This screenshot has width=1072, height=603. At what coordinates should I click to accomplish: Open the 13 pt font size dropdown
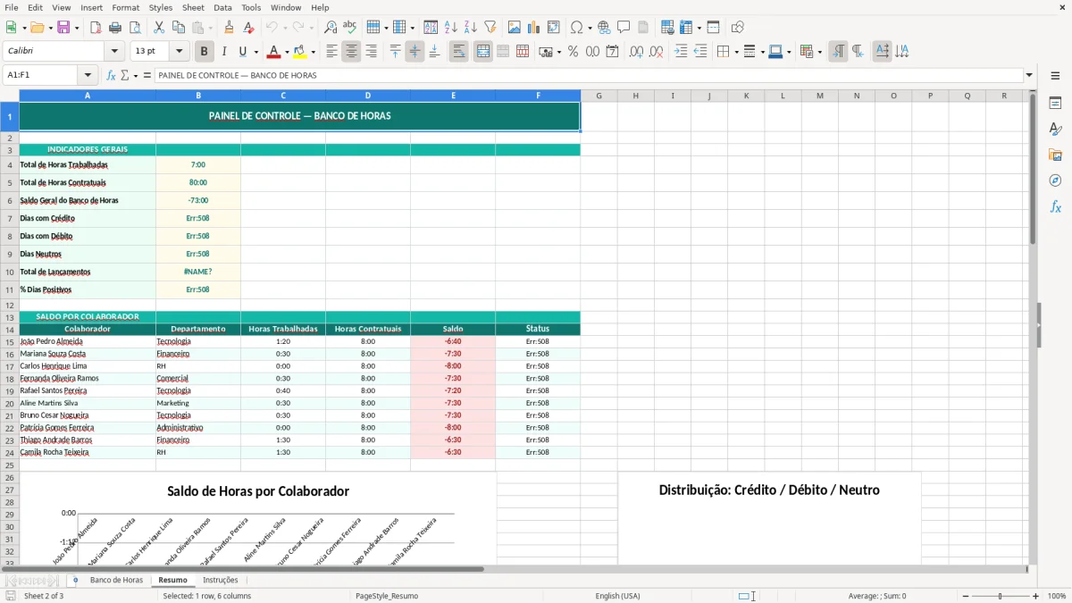pyautogui.click(x=180, y=52)
